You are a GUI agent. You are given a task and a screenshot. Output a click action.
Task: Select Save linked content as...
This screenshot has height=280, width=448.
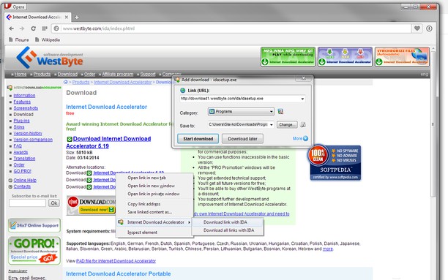pos(150,212)
